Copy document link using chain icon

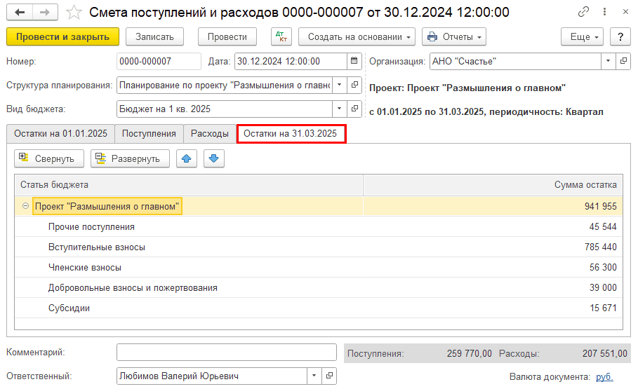[583, 13]
